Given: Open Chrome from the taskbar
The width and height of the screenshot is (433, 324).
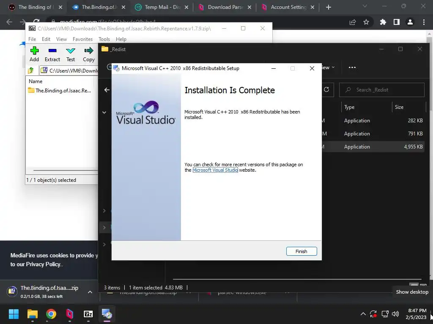Looking at the screenshot, I should (x=51, y=314).
